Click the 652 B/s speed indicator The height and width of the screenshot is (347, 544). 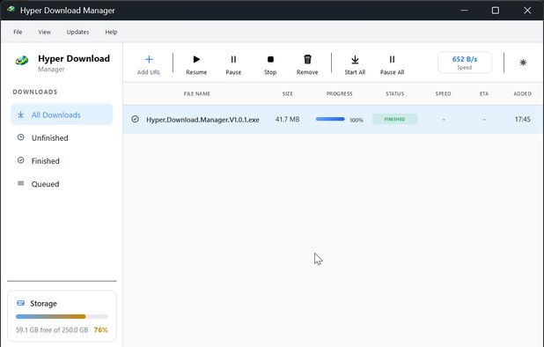point(465,63)
